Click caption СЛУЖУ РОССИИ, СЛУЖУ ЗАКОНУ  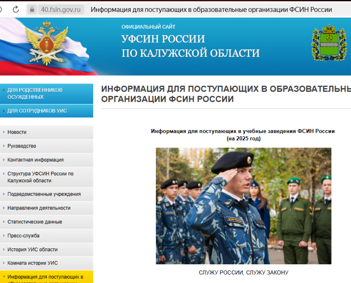(x=244, y=272)
